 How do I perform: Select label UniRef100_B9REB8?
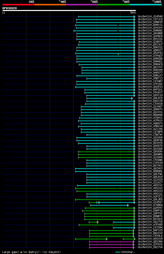[150, 59]
